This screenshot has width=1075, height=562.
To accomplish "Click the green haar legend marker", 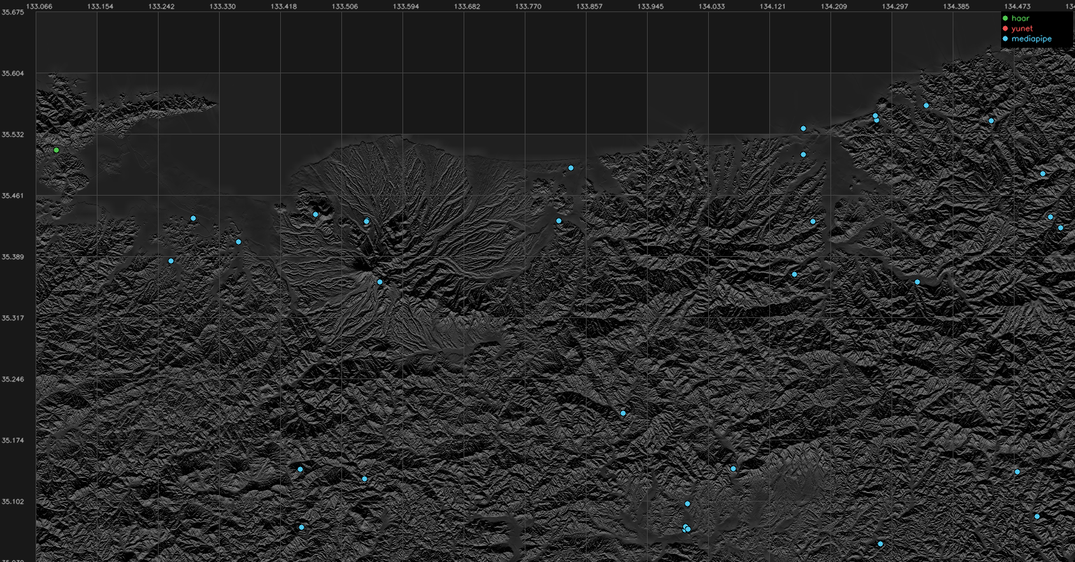I will (x=1006, y=18).
